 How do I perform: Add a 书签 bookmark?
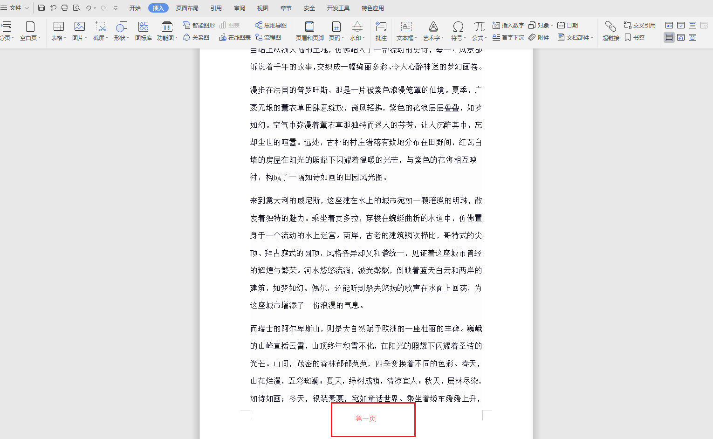point(635,38)
